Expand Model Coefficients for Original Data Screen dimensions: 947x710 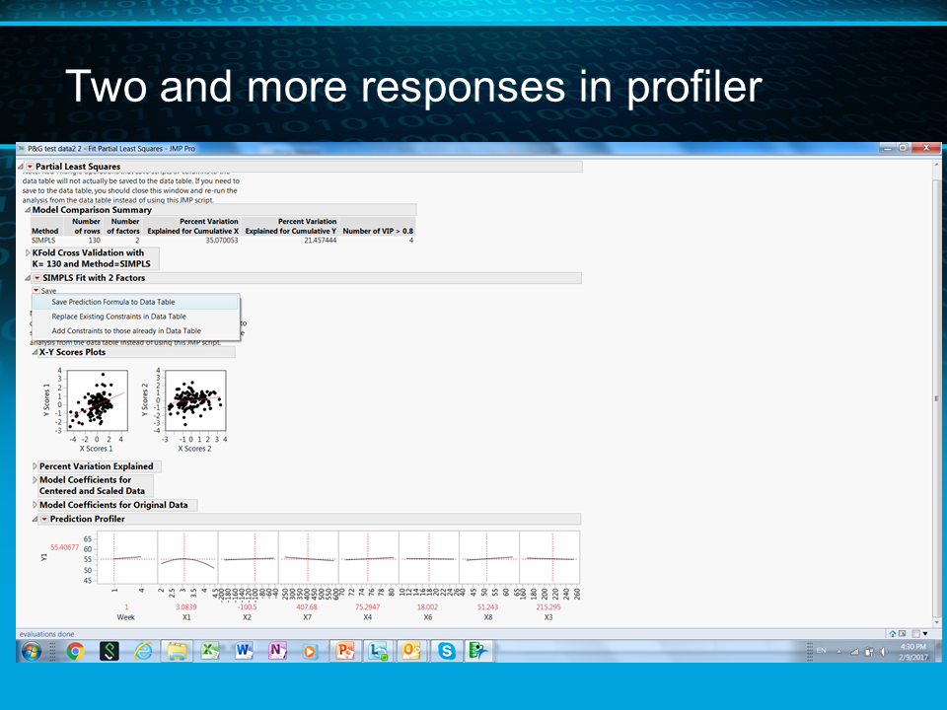coord(35,505)
